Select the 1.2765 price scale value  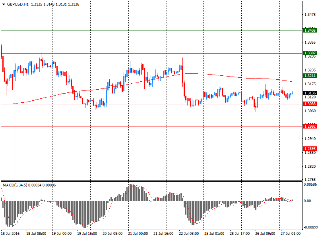[310, 179]
